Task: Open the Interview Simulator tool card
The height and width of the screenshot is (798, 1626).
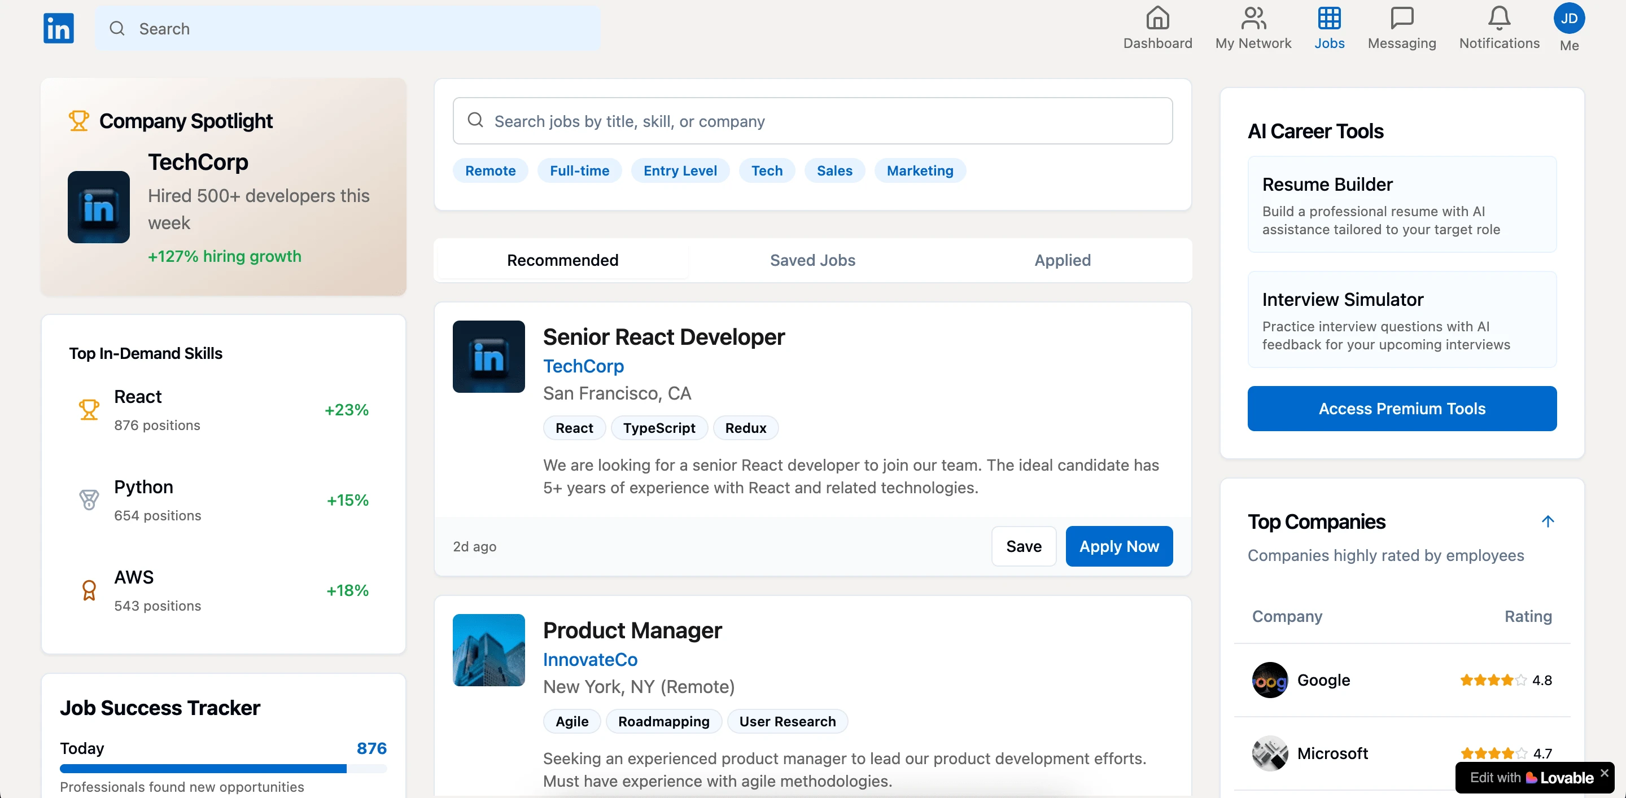Action: (x=1401, y=319)
